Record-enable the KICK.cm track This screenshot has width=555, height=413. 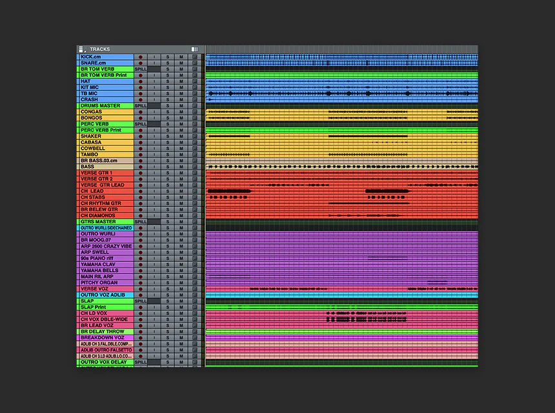(141, 57)
